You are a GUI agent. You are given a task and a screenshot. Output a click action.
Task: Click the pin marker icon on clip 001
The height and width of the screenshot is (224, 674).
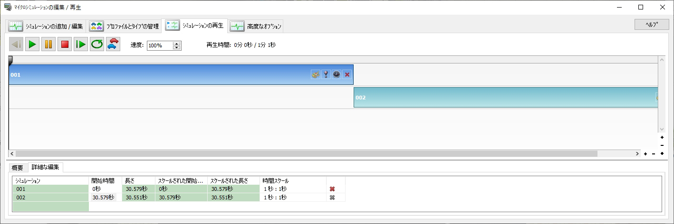pyautogui.click(x=326, y=74)
